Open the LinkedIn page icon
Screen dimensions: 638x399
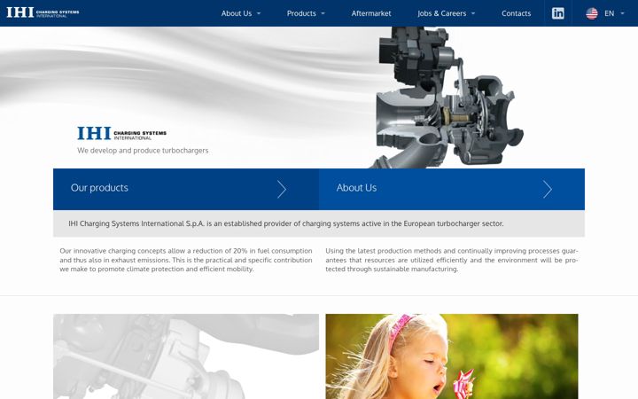tap(558, 13)
